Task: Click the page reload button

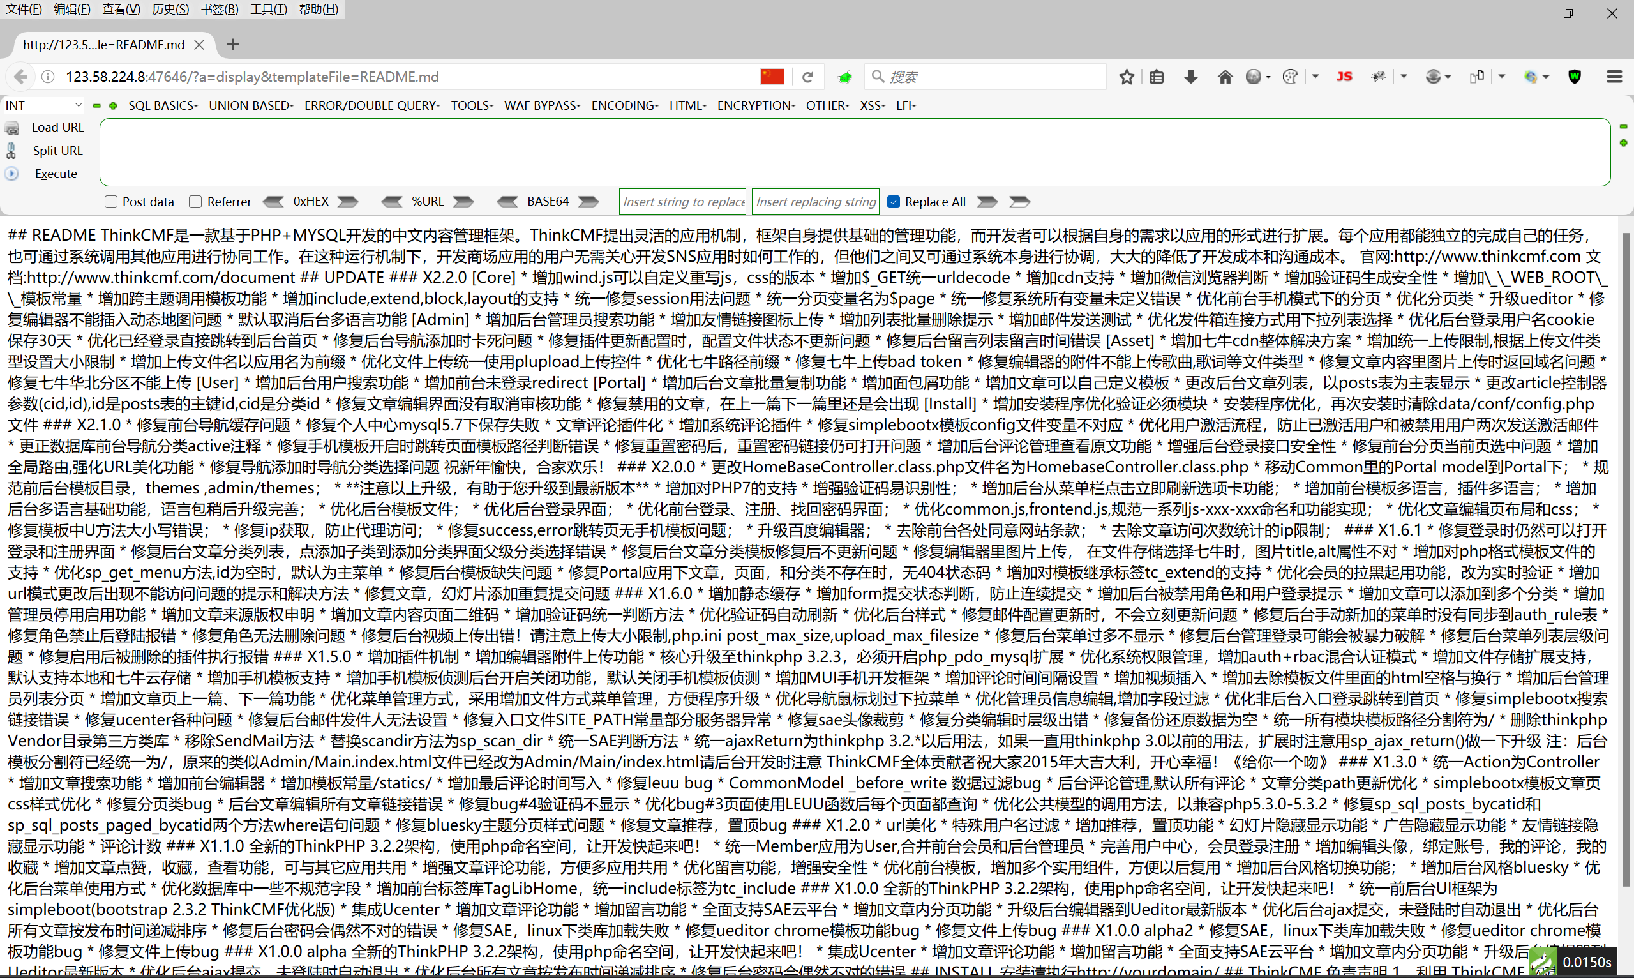Action: click(x=809, y=77)
